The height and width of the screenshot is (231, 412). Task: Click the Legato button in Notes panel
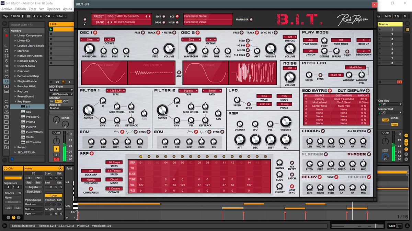point(33,187)
